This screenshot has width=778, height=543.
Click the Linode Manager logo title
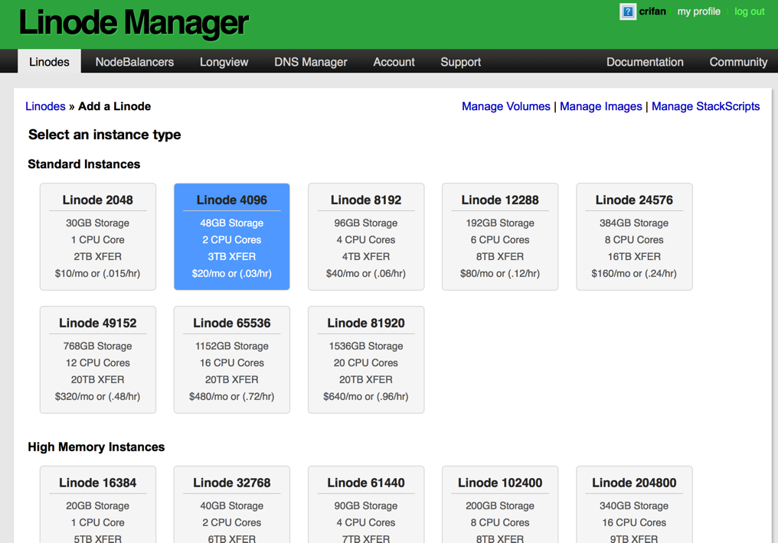[133, 23]
